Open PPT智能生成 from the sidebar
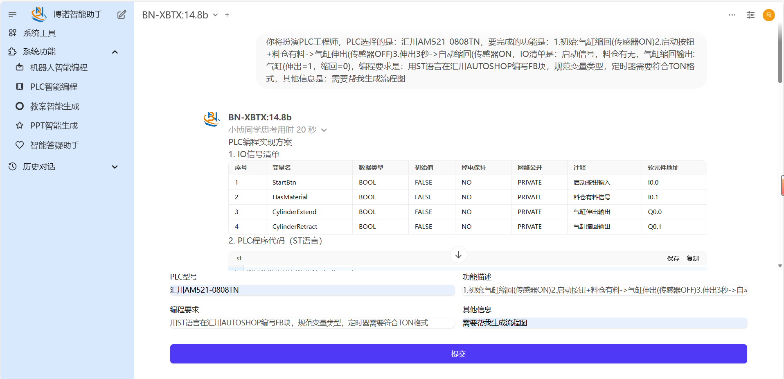 tap(54, 126)
